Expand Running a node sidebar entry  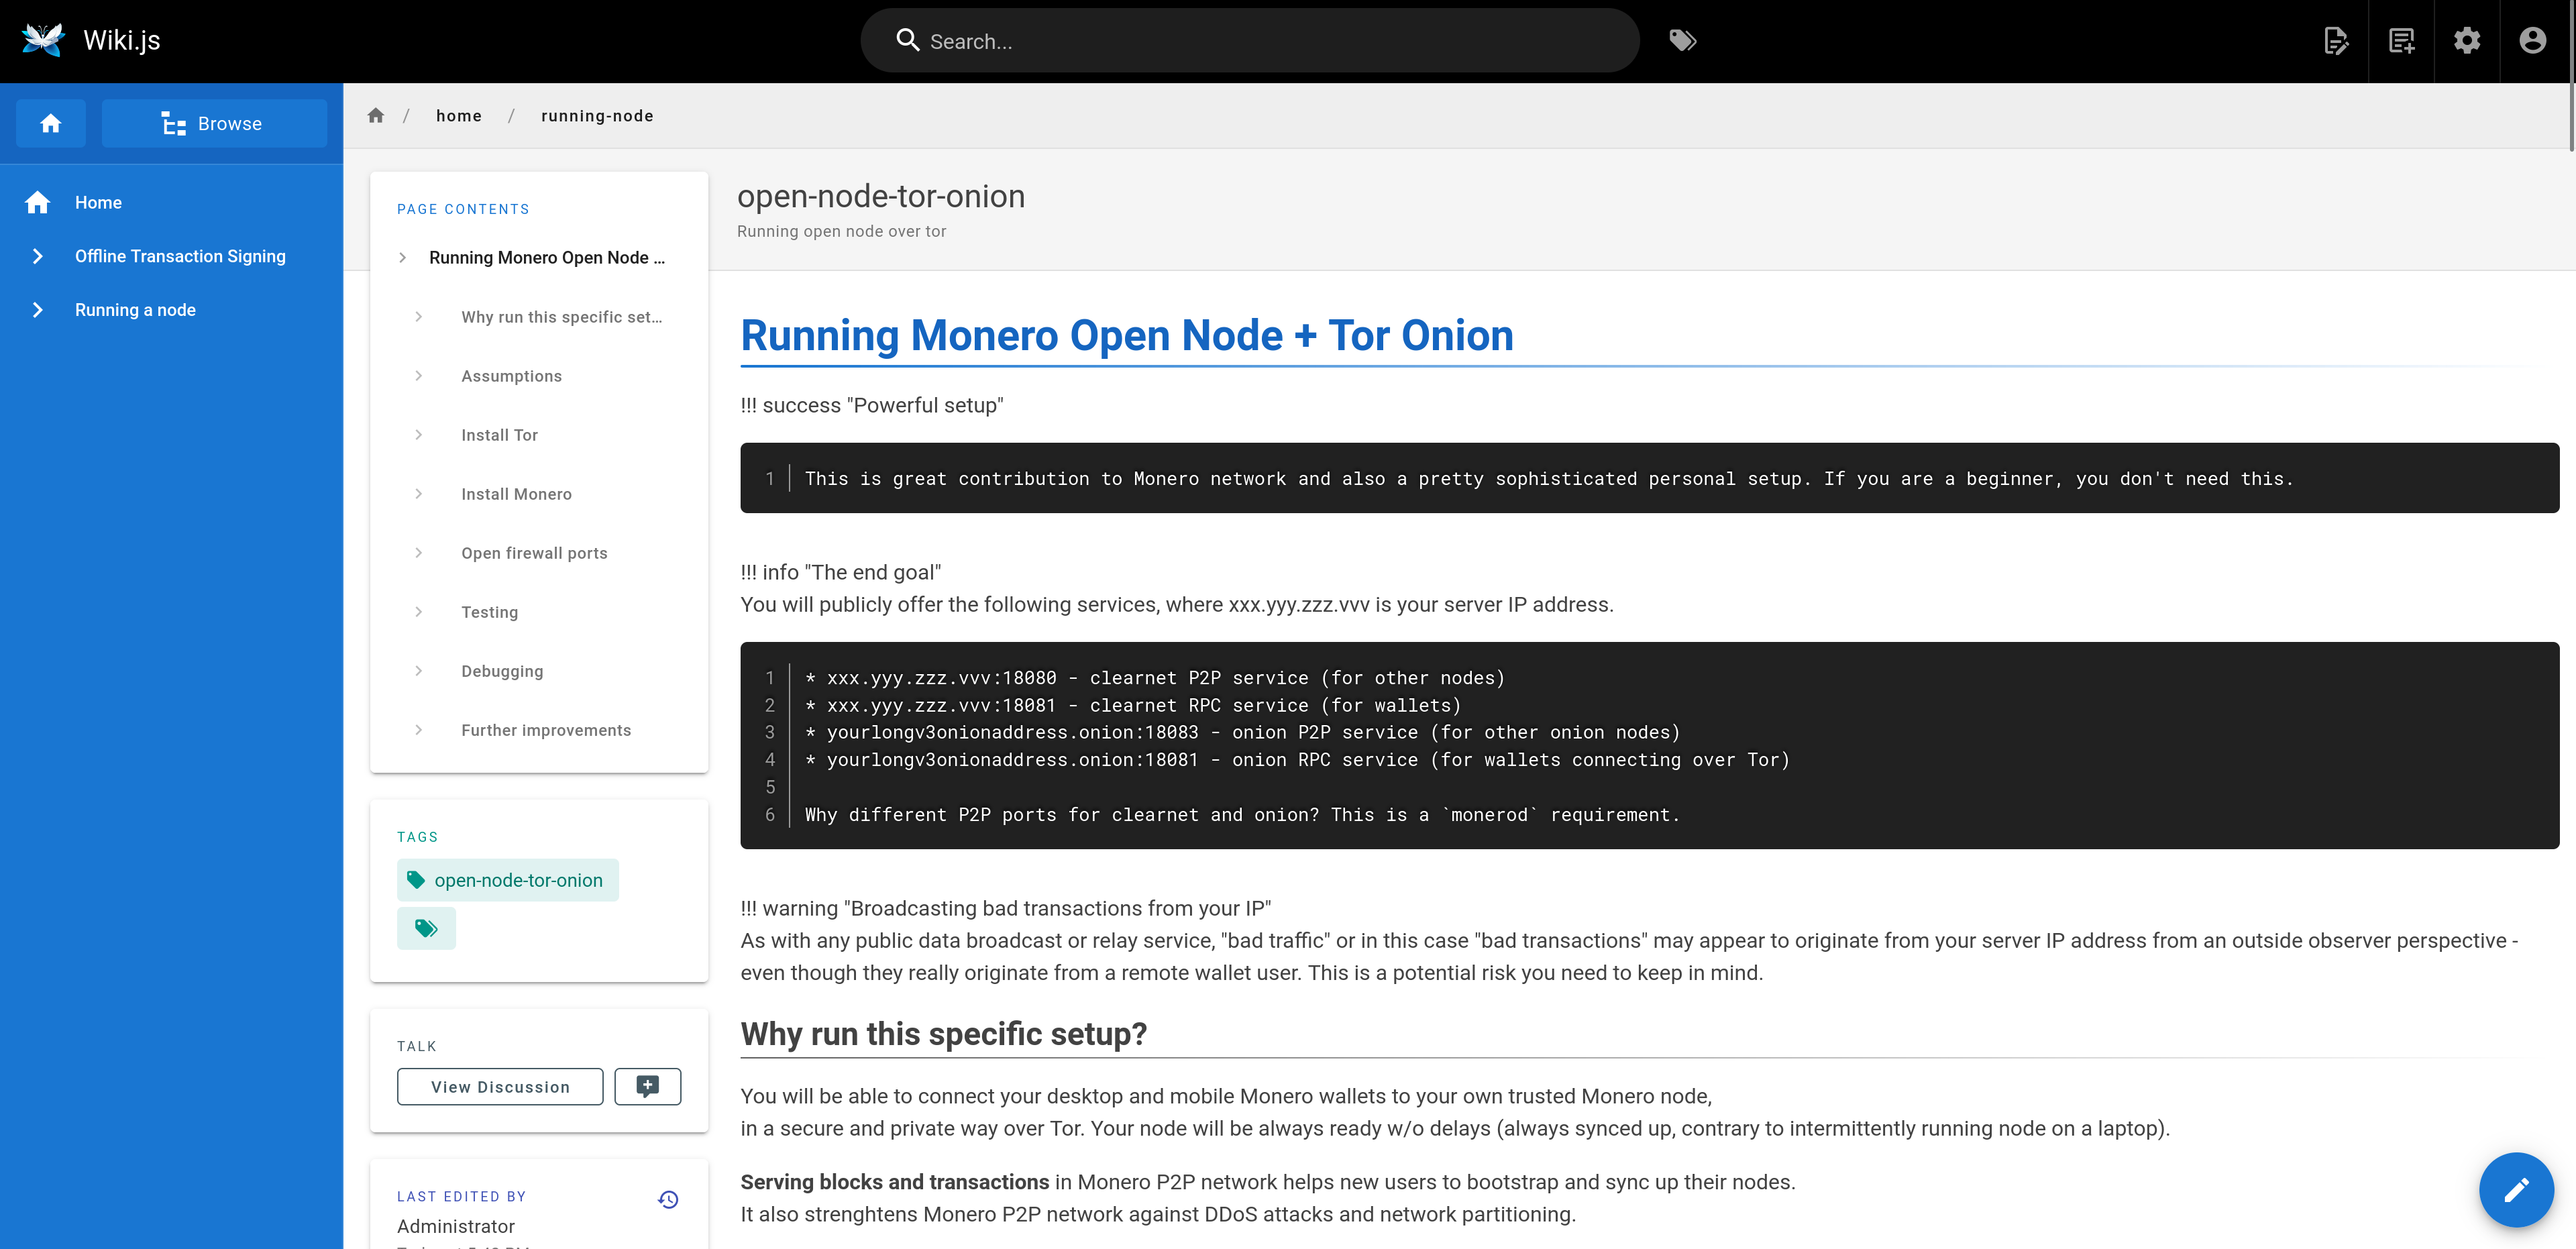coord(38,310)
